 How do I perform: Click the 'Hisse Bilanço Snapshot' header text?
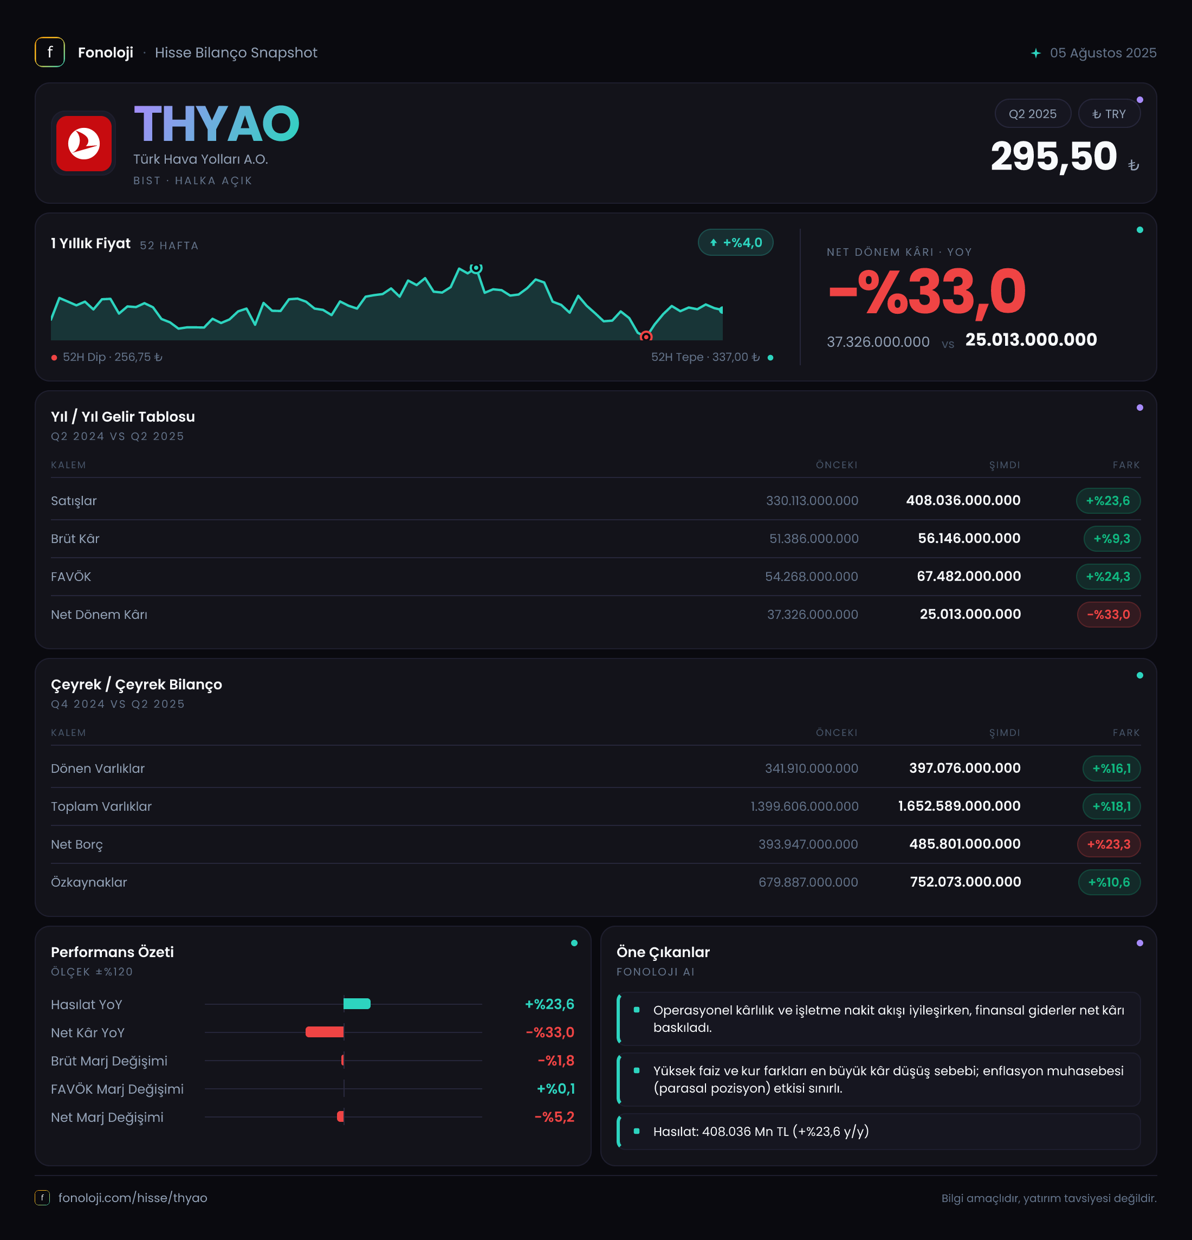point(236,53)
